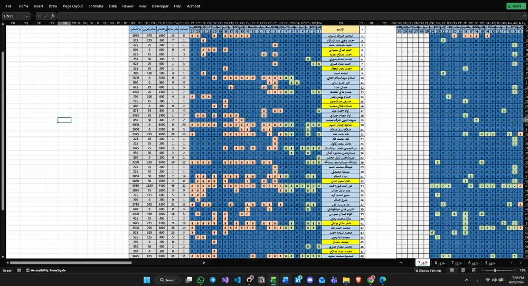Open the Home ribbon tab
The height and width of the screenshot is (286, 528).
click(24, 6)
